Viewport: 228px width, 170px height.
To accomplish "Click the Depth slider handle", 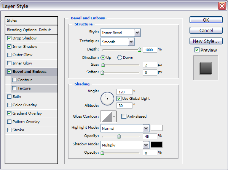I will point(139,50).
